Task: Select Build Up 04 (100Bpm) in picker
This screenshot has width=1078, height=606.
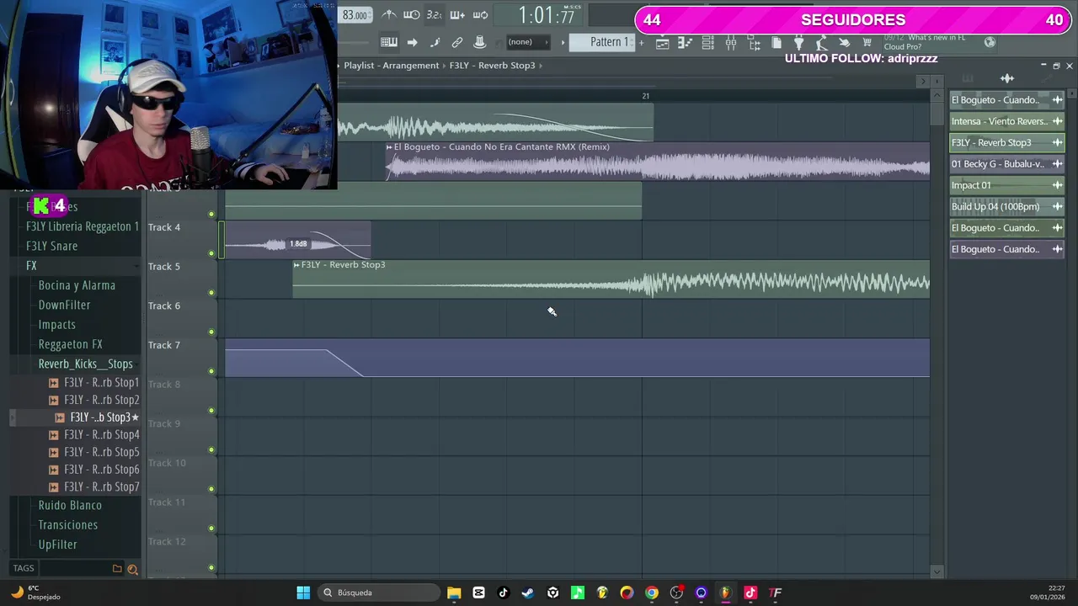Action: [1006, 207]
